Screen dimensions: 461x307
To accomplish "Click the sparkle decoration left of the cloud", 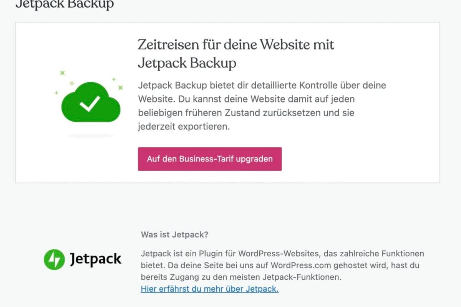I will point(61,74).
